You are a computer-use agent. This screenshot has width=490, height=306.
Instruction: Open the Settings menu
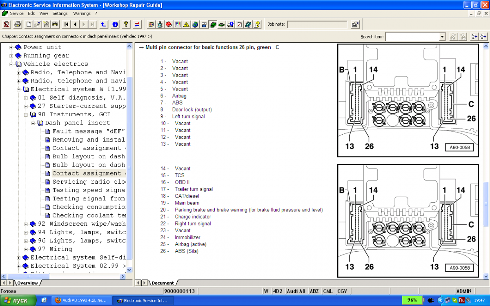click(x=60, y=13)
